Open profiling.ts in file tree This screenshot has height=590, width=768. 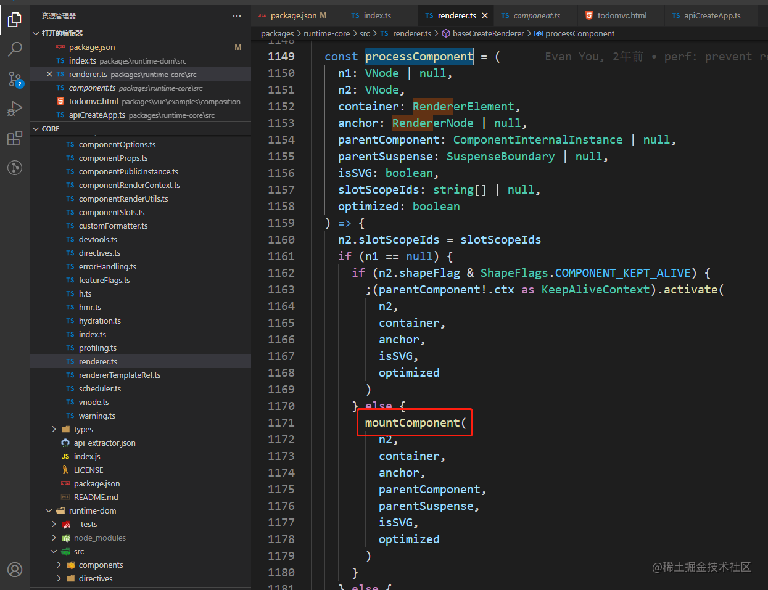point(97,348)
